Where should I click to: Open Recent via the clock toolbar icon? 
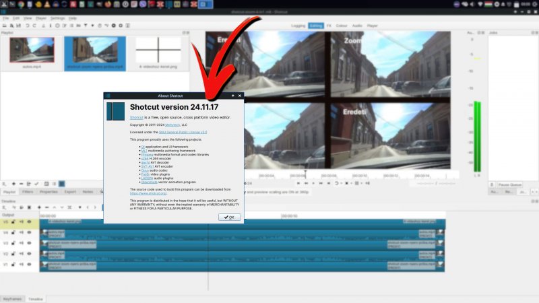[57, 26]
